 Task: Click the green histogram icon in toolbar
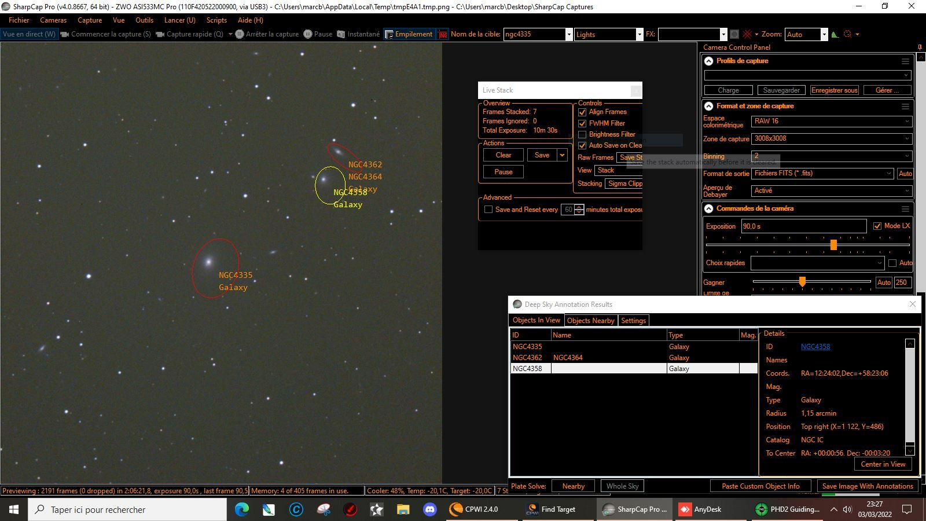point(835,34)
